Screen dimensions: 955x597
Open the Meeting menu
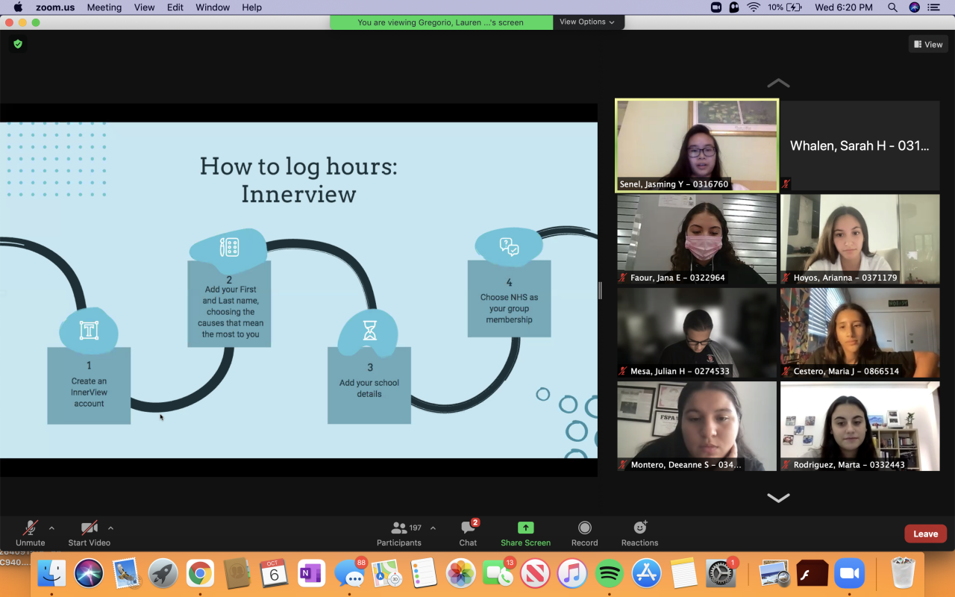104,7
